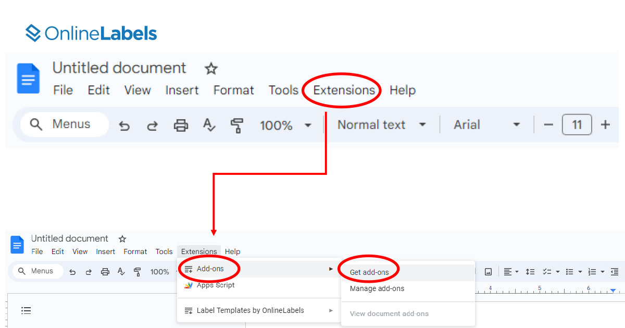Click Paint format icon in lower screenshot toolbar
625x328 pixels.
[x=137, y=271]
